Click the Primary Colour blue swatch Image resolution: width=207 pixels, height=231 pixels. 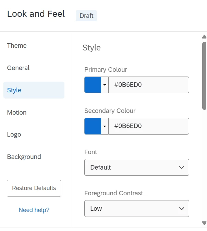(x=93, y=85)
